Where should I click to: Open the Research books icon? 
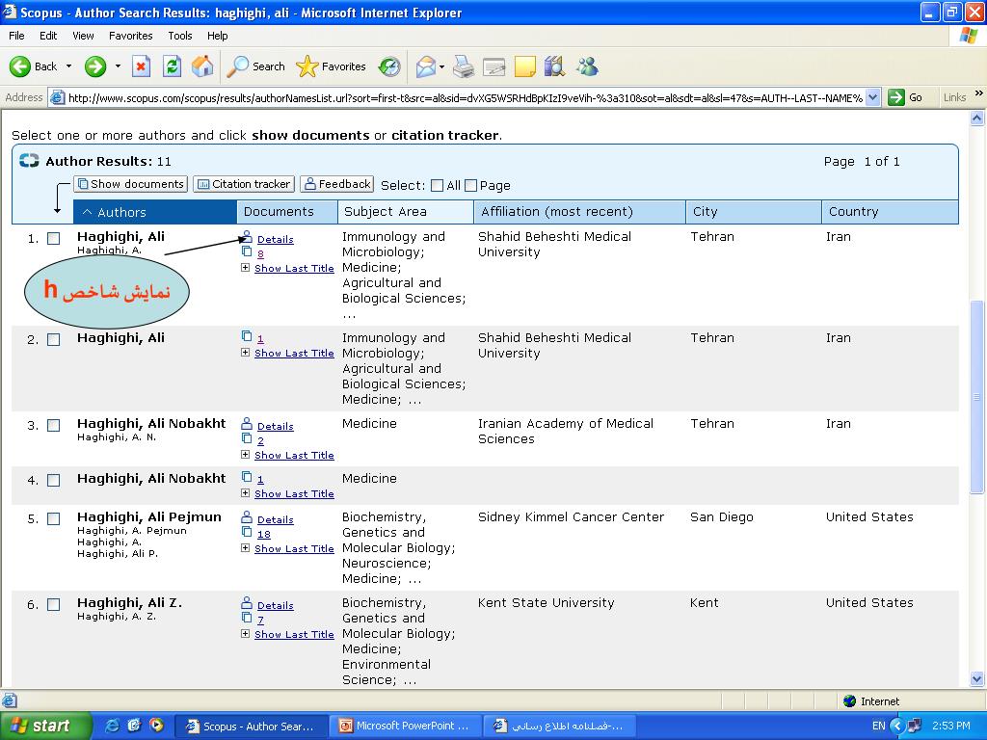[554, 66]
